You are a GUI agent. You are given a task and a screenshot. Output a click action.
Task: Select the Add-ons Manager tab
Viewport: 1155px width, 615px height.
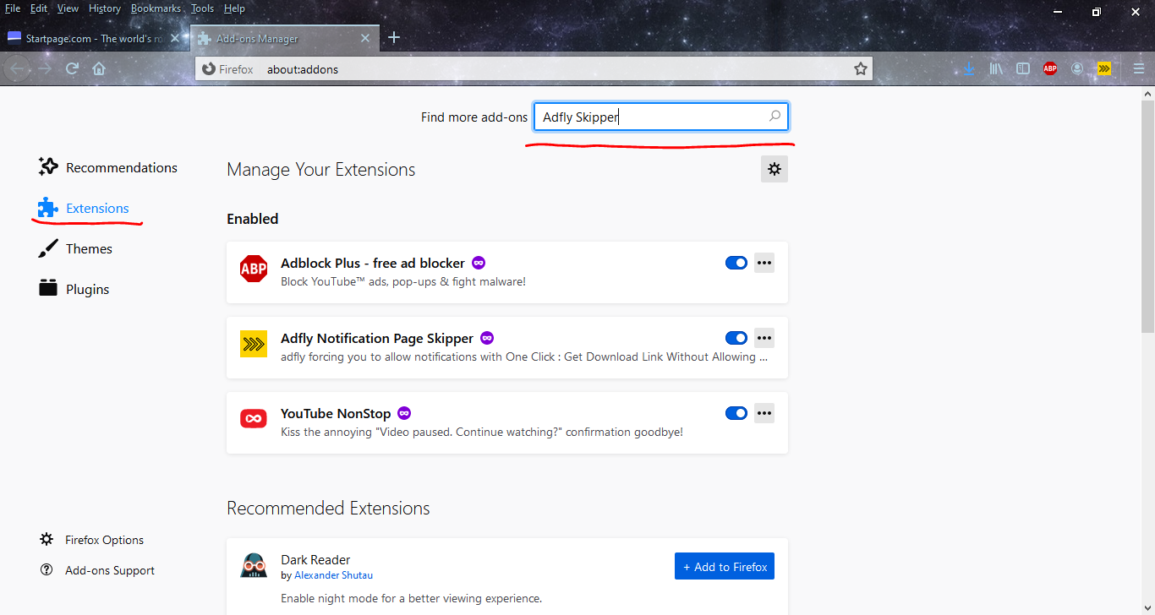284,38
